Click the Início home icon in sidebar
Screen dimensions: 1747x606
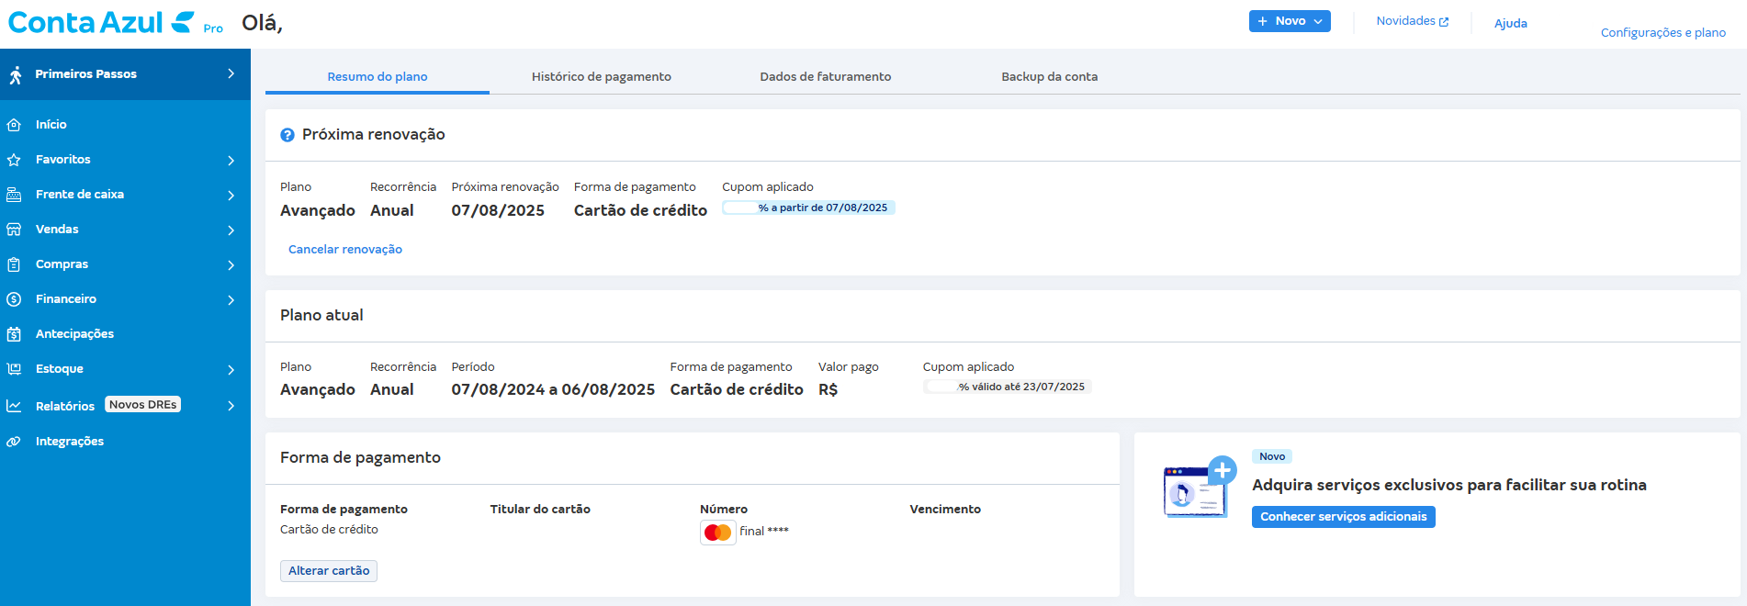tap(14, 125)
